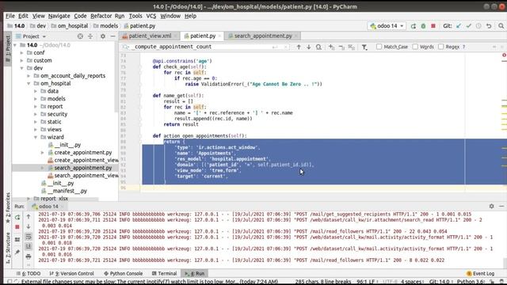Open Search Everywhere magnifier icon
Image resolution: width=507 pixels, height=285 pixels.
(501, 26)
